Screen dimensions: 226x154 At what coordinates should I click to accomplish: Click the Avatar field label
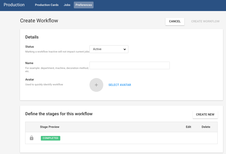[29, 79]
